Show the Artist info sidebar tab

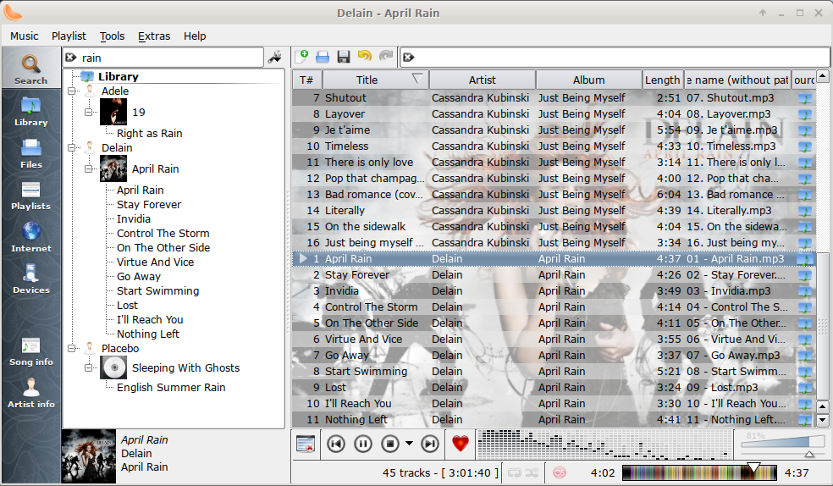point(30,394)
